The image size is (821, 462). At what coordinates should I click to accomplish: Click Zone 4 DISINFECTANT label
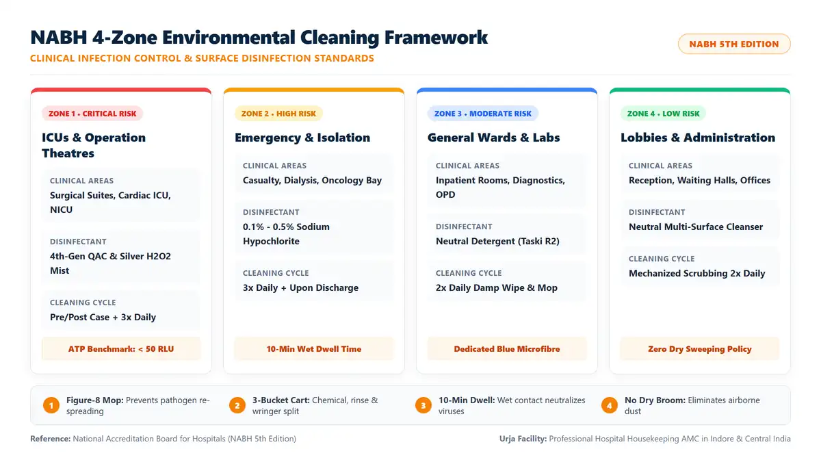(657, 212)
